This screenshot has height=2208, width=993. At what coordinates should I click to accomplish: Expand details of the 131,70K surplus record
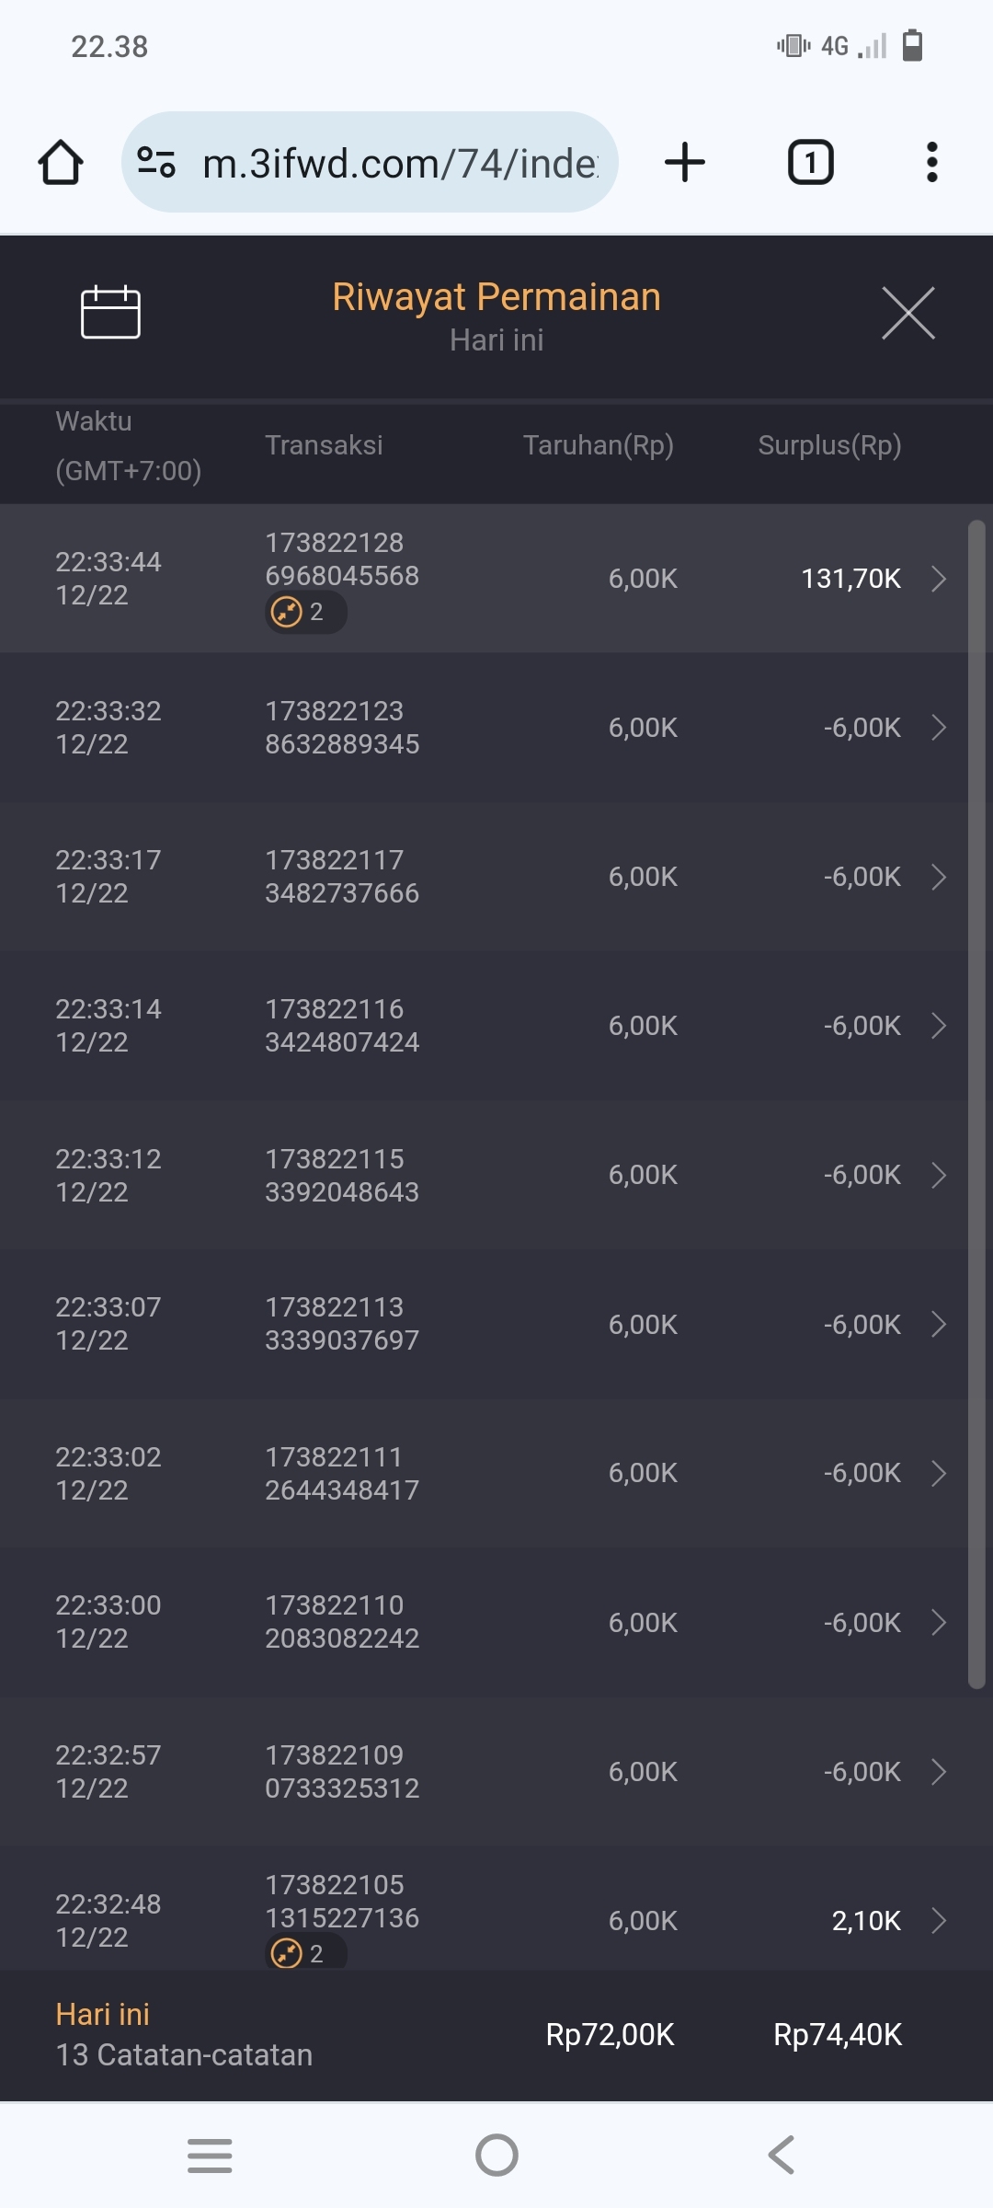pyautogui.click(x=938, y=579)
